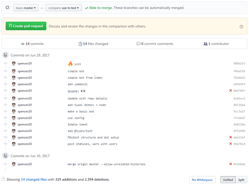Switch to the 14 commits tab
Viewport: 249px width, 184px height.
pos(32,44)
